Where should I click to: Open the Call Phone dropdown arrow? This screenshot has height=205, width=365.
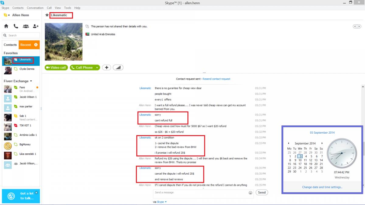97,67
